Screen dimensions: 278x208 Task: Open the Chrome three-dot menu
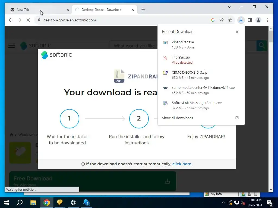(267, 20)
